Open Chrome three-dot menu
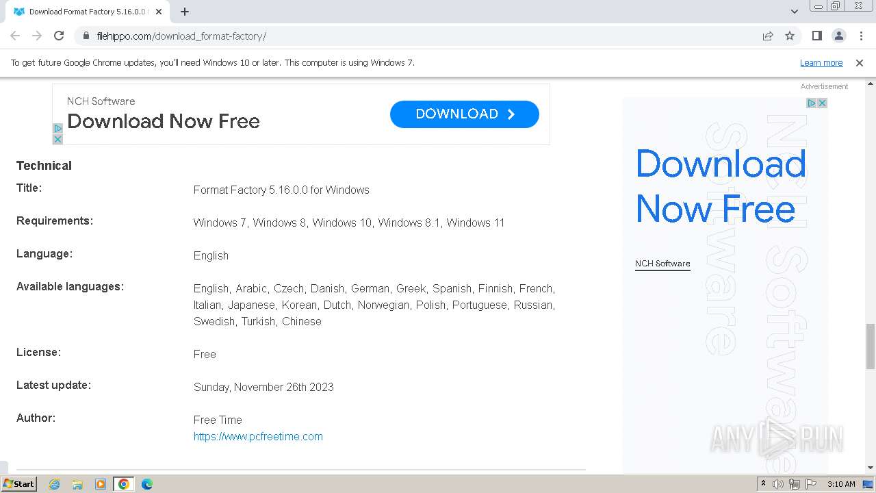Viewport: 876px width, 493px height. coord(861,36)
